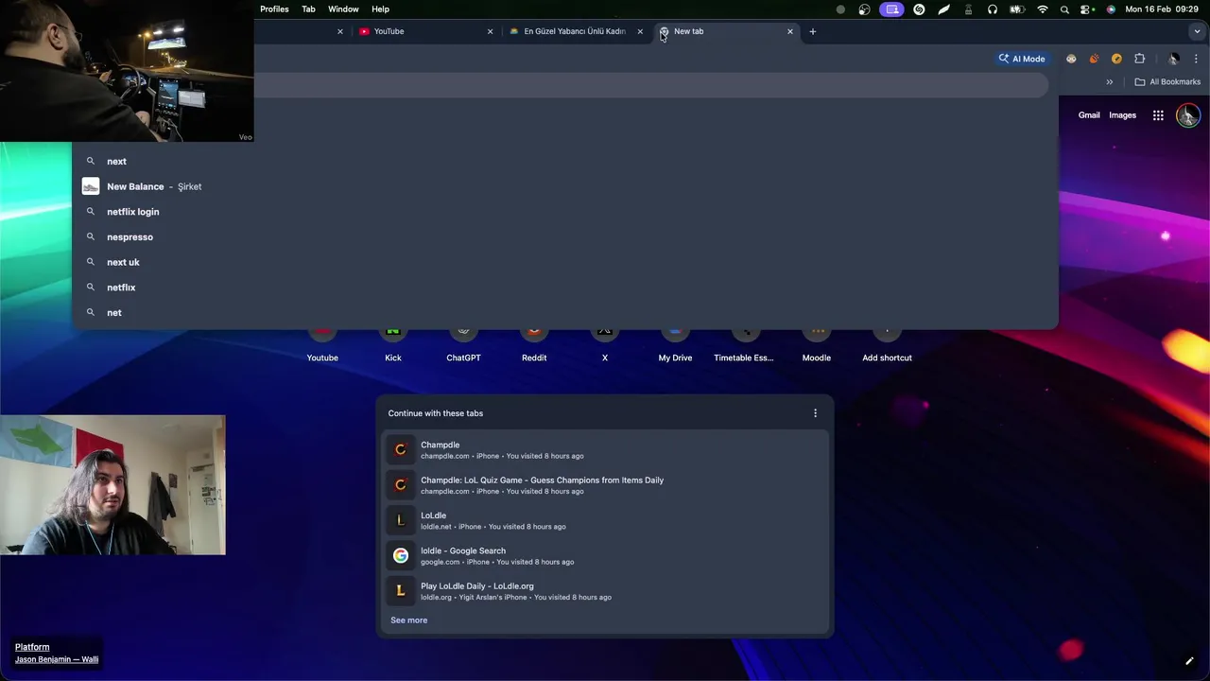Open the Window menu
Viewport: 1210px width, 681px height.
click(343, 9)
